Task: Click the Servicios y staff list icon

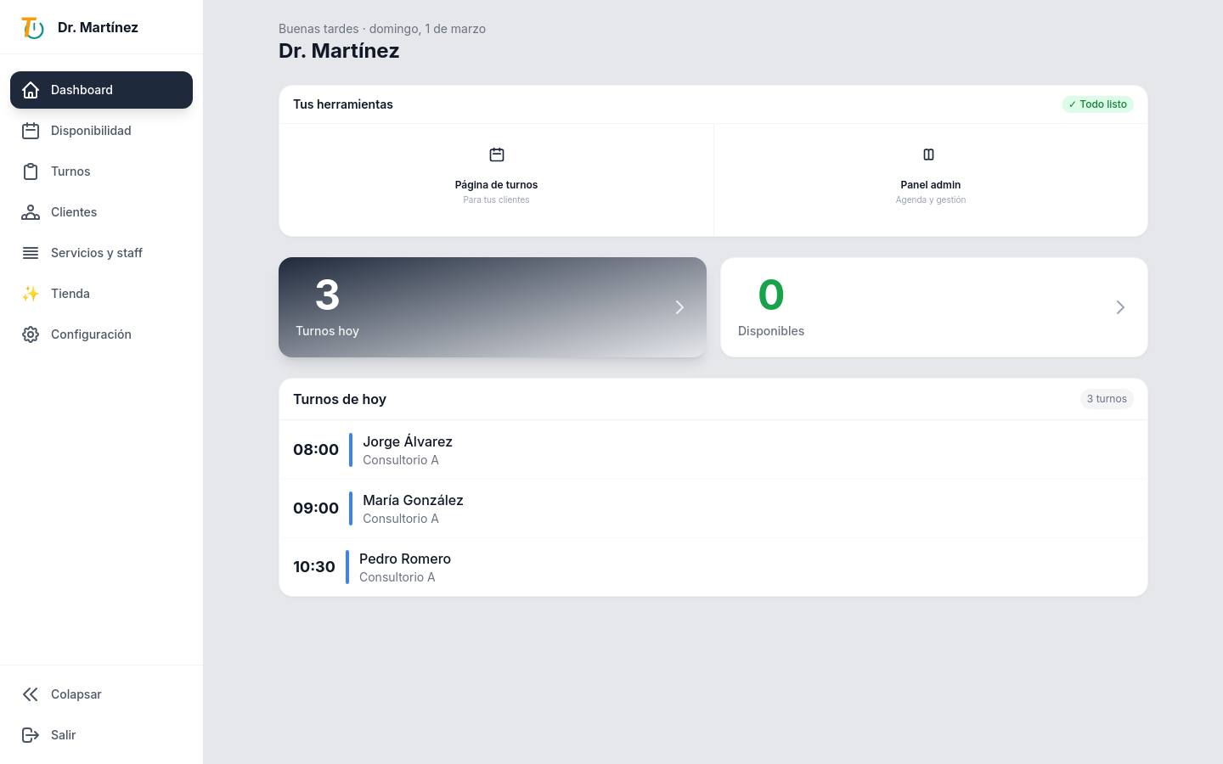Action: (x=31, y=252)
